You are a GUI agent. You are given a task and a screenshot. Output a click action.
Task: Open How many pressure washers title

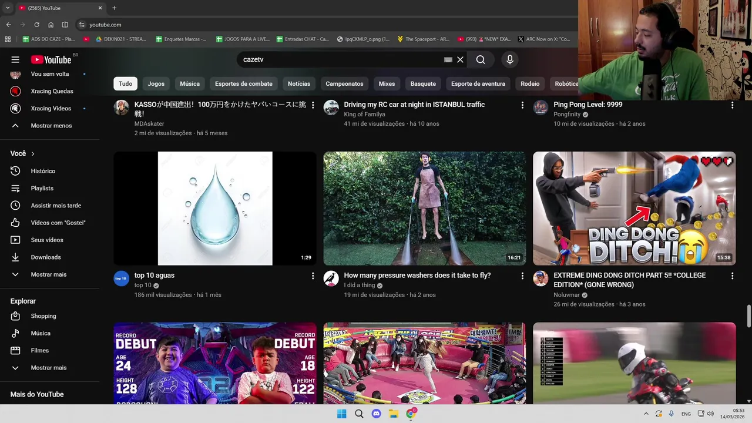[417, 276]
